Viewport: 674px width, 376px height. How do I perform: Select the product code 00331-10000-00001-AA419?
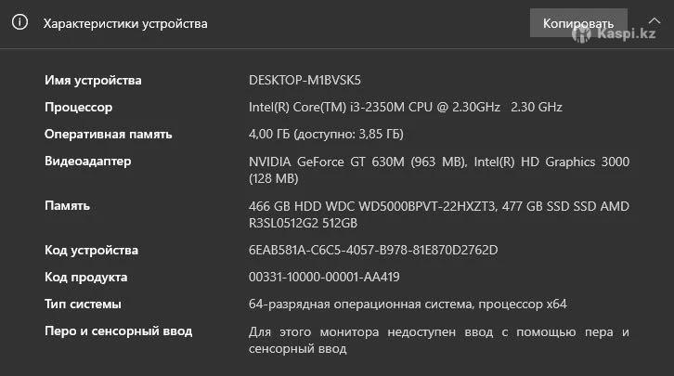[x=324, y=277]
